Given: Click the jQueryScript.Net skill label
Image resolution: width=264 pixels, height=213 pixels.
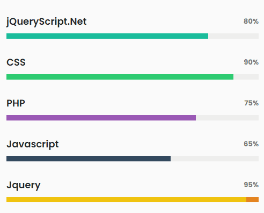Looking at the screenshot, I should click(47, 22).
